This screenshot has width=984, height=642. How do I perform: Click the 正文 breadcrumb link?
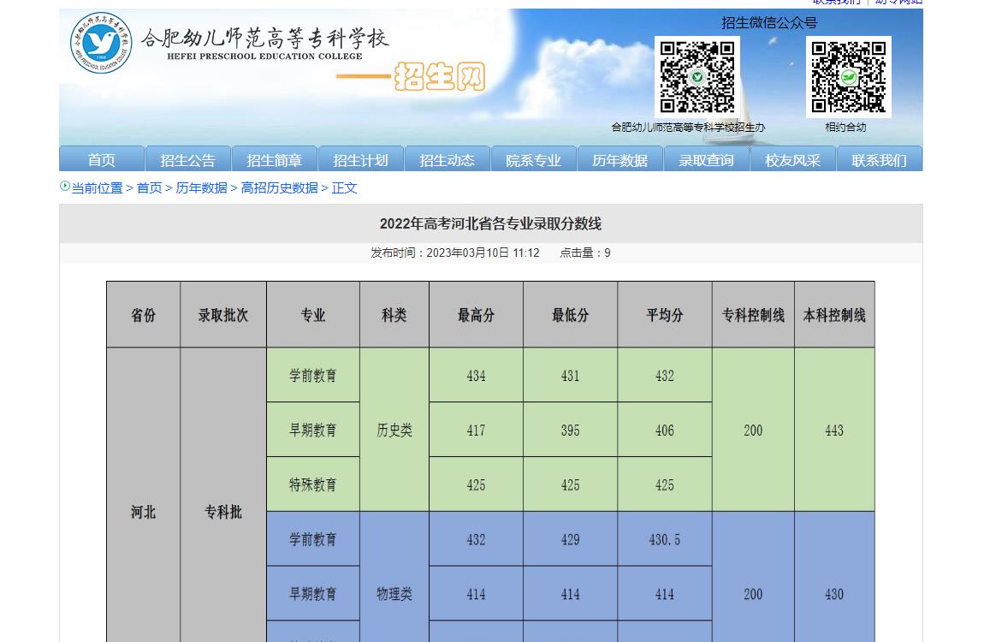click(345, 187)
